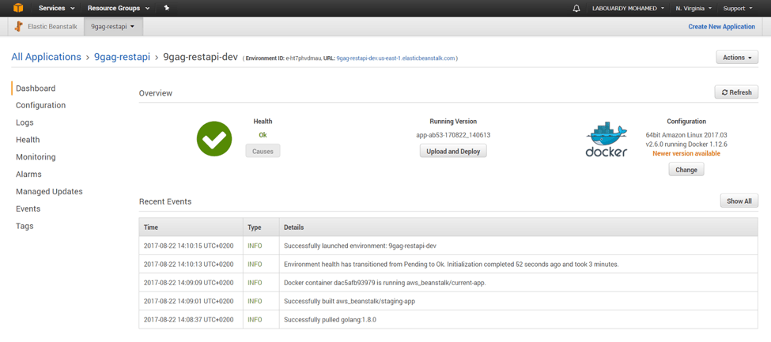The image size is (771, 342).
Task: Click the Refresh button
Action: tap(736, 92)
